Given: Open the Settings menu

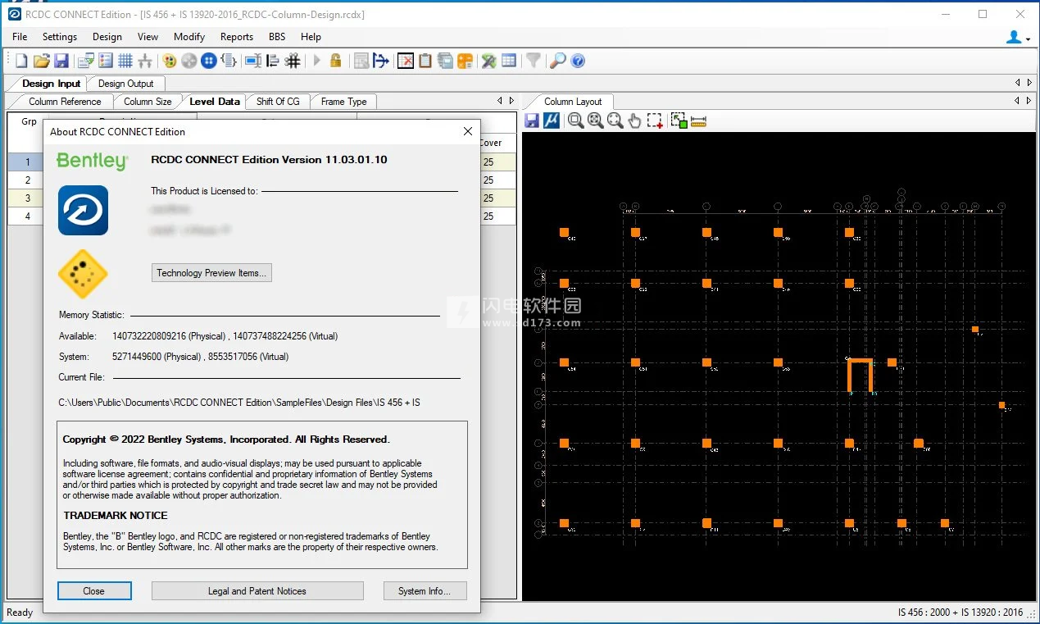Looking at the screenshot, I should point(60,37).
